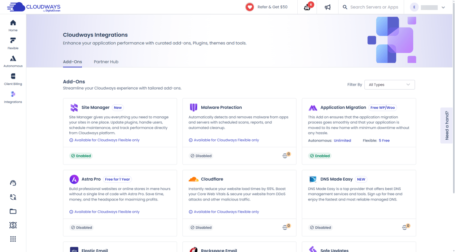455x252 pixels.
Task: Click Application Migration Enabled status badge
Action: click(320, 156)
